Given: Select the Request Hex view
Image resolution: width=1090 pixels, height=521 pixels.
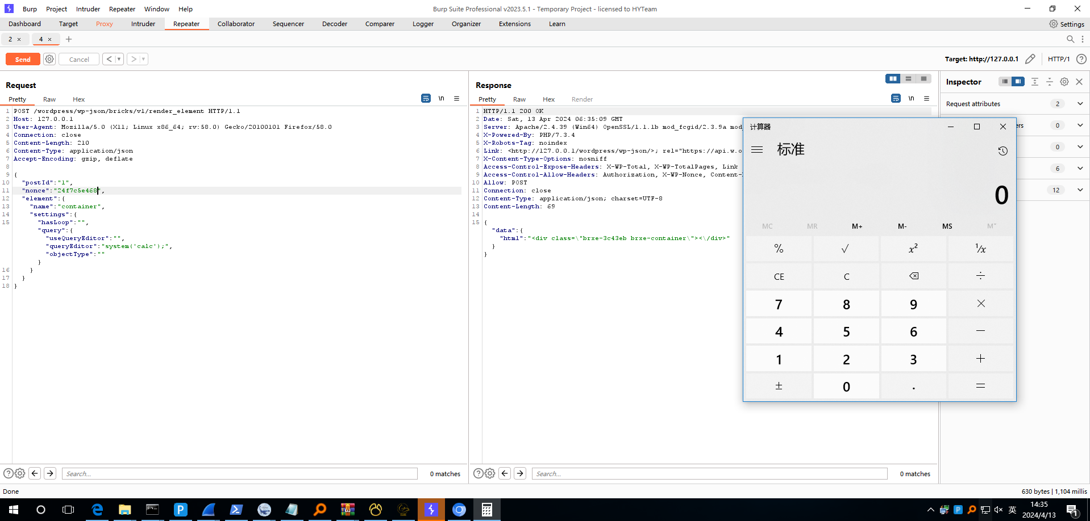Looking at the screenshot, I should [x=78, y=99].
